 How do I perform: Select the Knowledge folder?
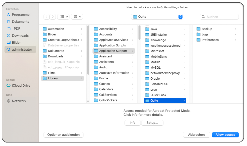pyautogui.click(x=165, y=40)
